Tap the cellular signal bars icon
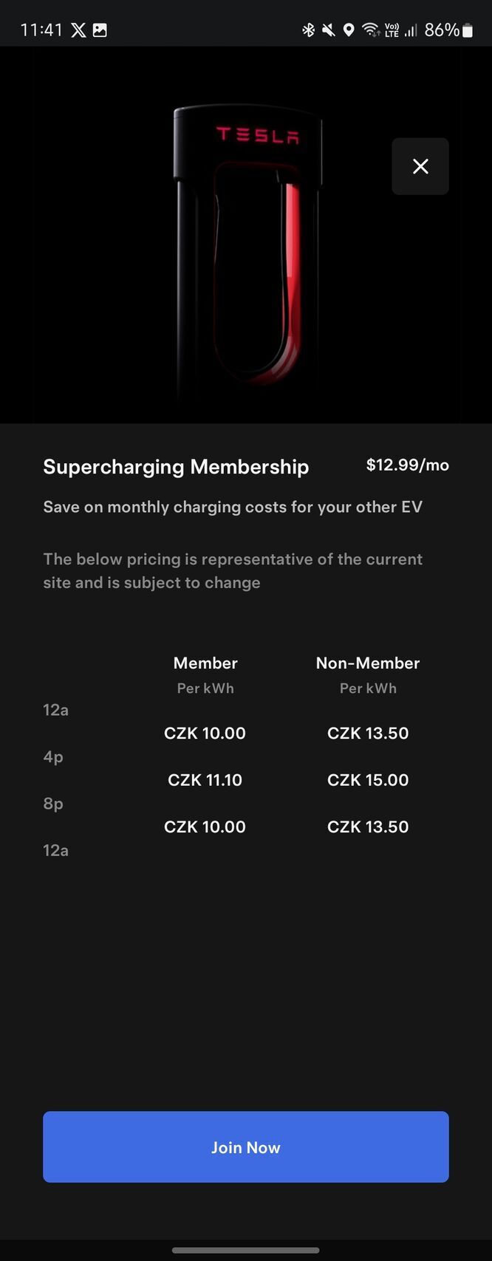Viewport: 492px width, 1261px height. click(411, 30)
